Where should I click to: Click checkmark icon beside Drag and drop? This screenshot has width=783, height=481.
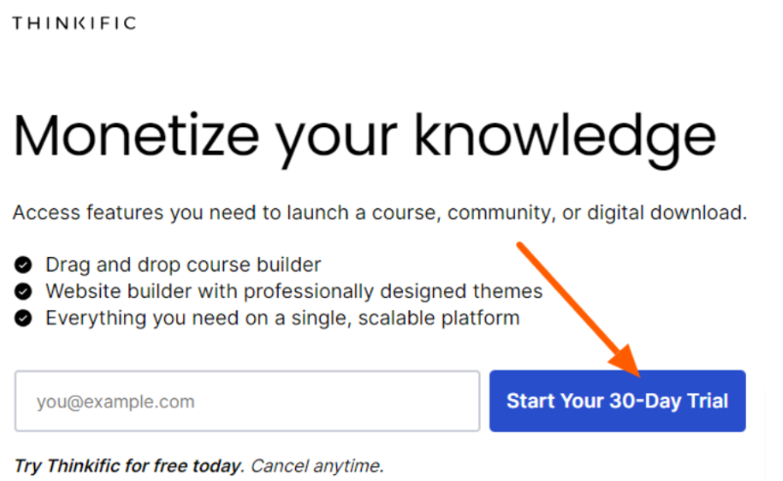coord(22,265)
